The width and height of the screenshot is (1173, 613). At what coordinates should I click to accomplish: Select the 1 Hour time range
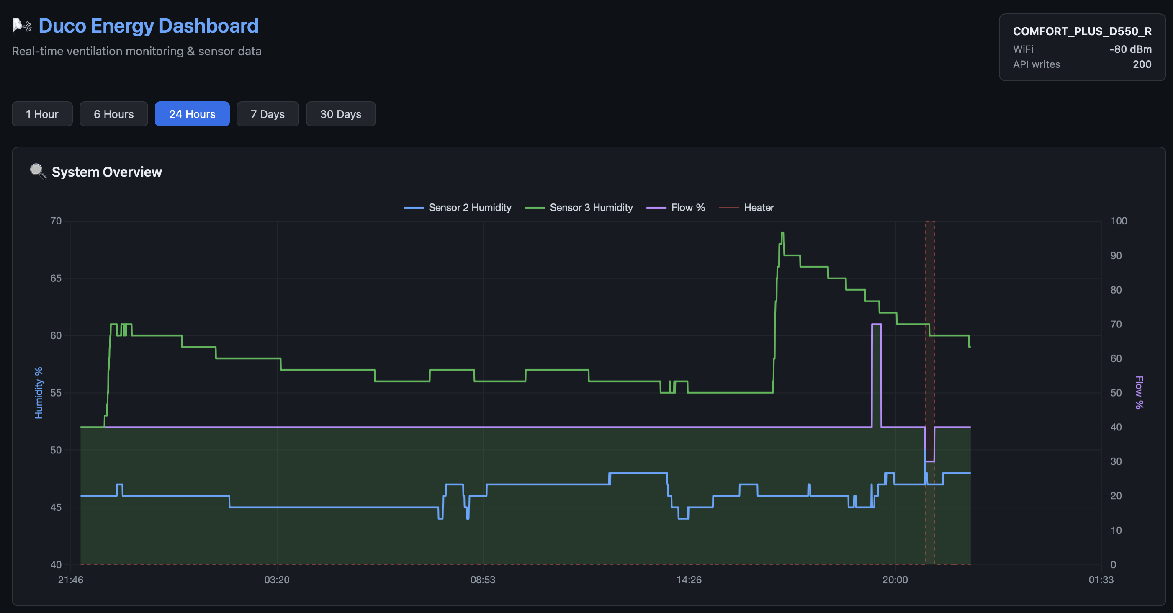click(42, 114)
